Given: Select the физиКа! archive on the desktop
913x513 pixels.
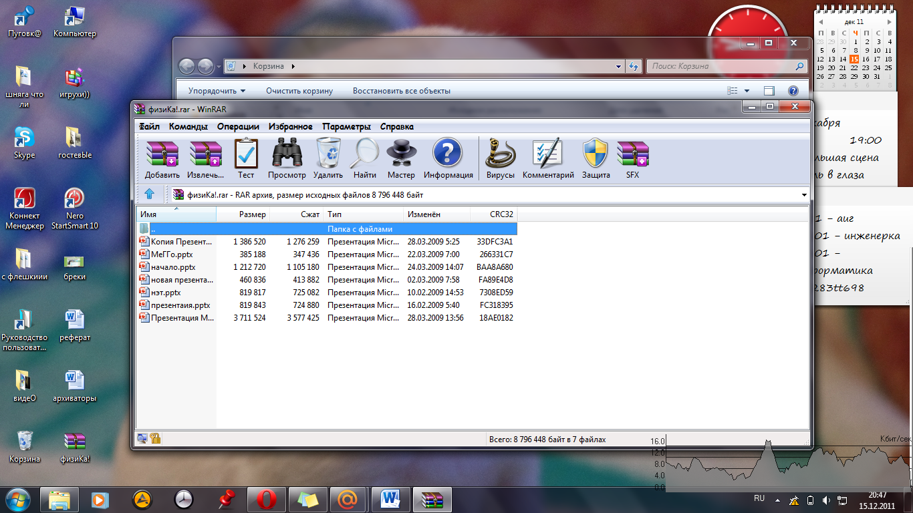Looking at the screenshot, I should click(75, 447).
